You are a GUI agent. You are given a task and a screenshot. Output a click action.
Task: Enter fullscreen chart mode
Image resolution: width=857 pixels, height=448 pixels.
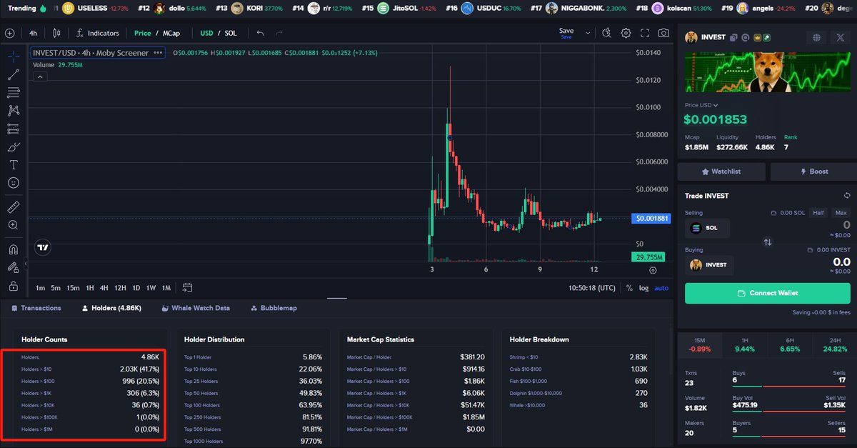tap(645, 33)
